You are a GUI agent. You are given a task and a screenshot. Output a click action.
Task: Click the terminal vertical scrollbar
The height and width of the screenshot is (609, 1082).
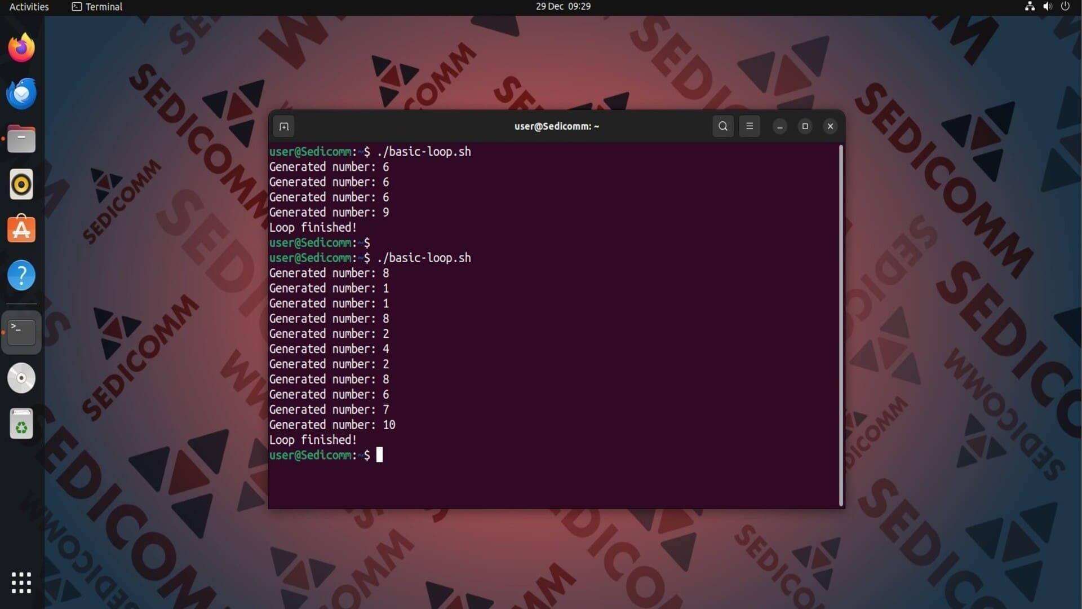click(x=841, y=325)
